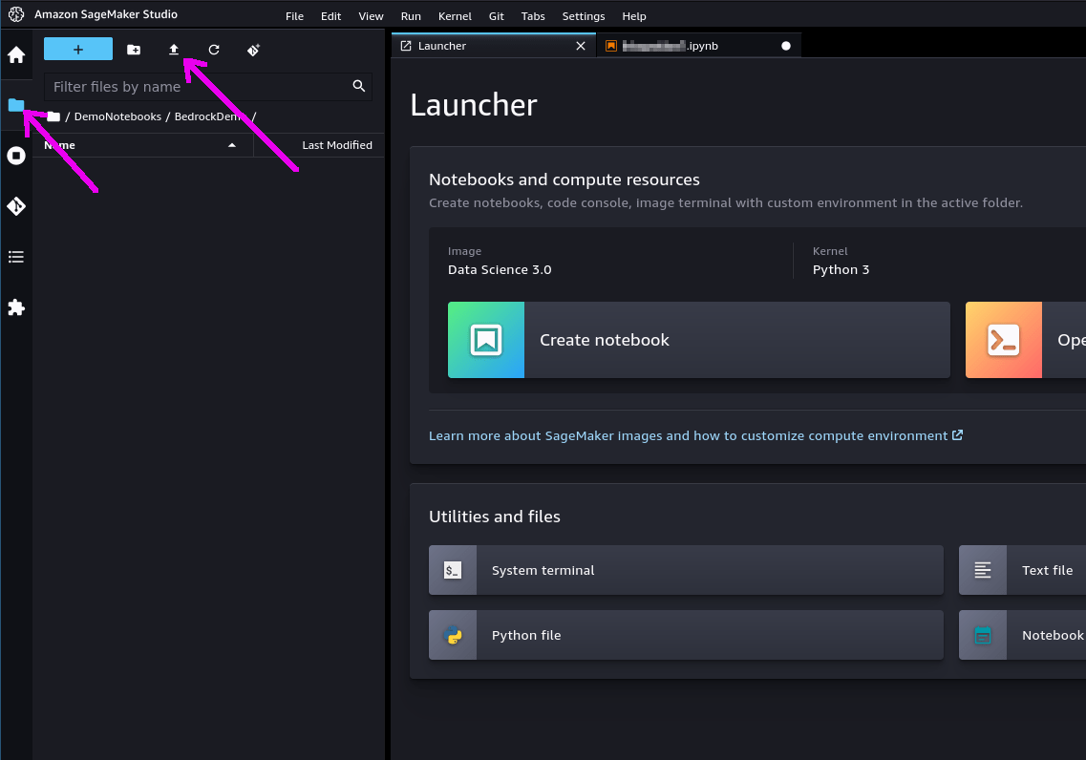The height and width of the screenshot is (760, 1086).
Task: Create a new Text file
Action: point(1022,570)
